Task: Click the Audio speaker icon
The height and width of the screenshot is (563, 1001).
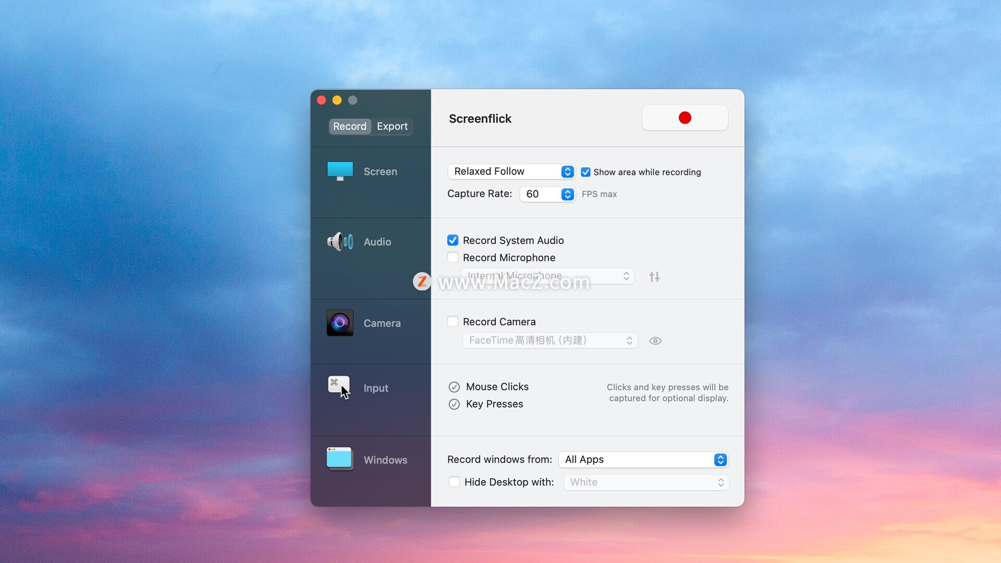Action: pyautogui.click(x=340, y=241)
